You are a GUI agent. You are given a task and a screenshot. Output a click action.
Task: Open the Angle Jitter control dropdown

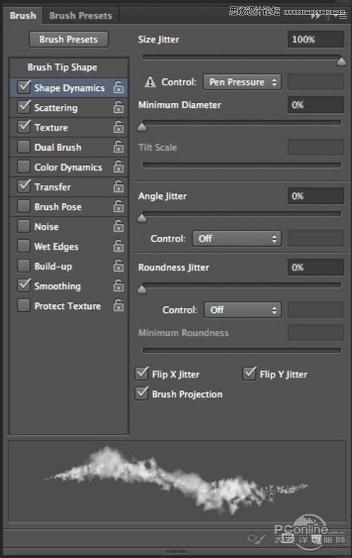(x=237, y=238)
